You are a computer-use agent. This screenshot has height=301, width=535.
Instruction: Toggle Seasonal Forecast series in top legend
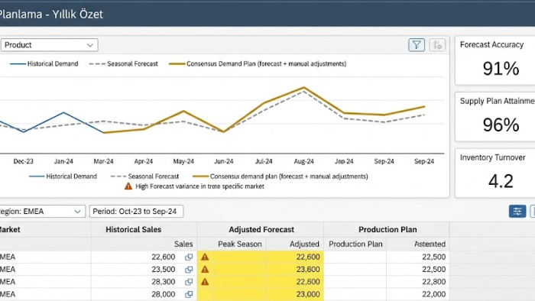(x=124, y=63)
